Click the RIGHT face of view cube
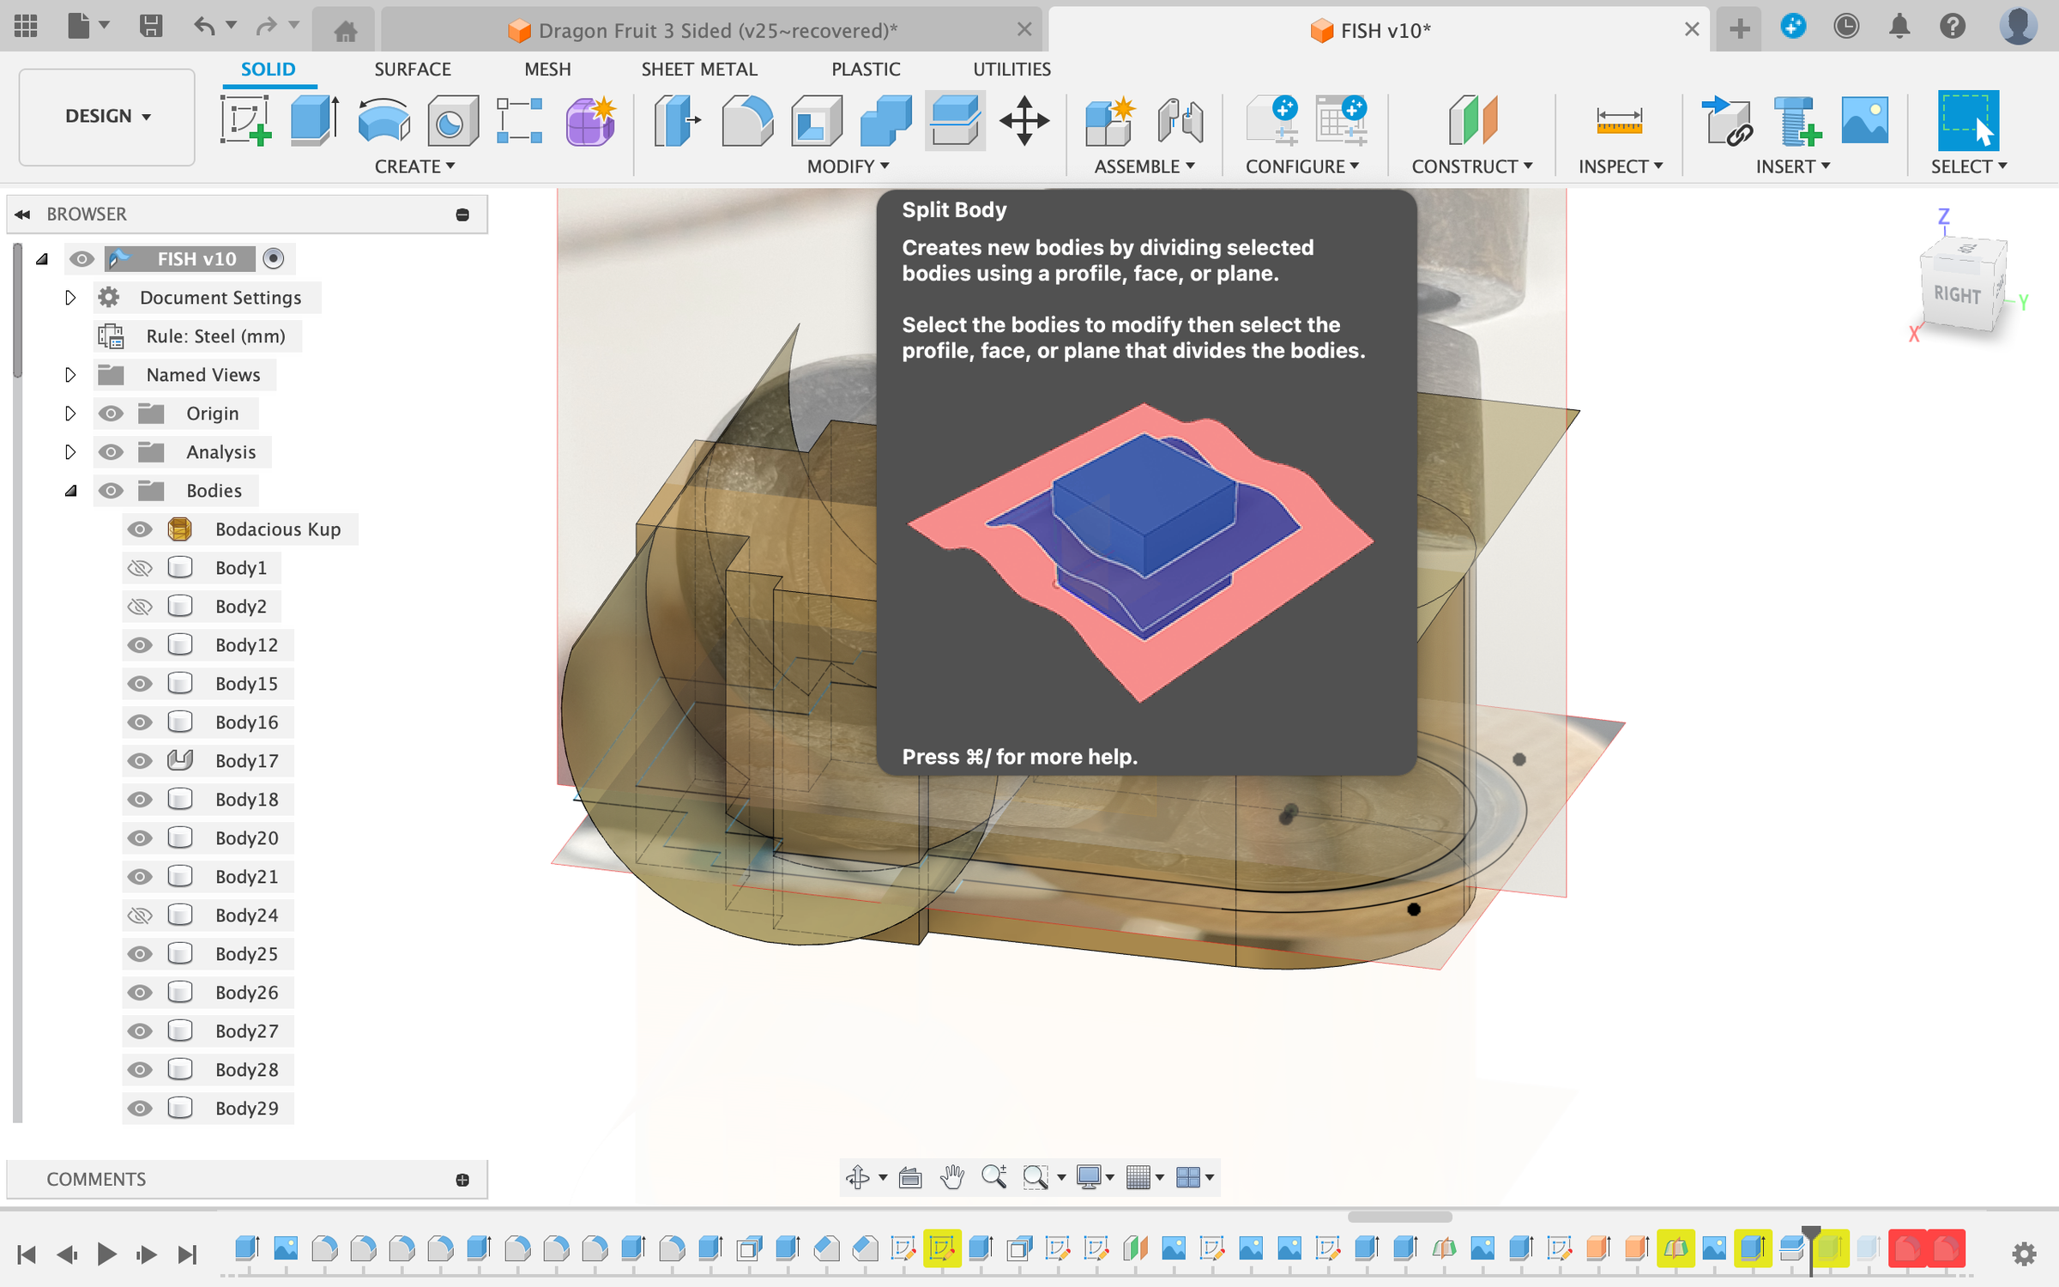 click(x=1956, y=294)
